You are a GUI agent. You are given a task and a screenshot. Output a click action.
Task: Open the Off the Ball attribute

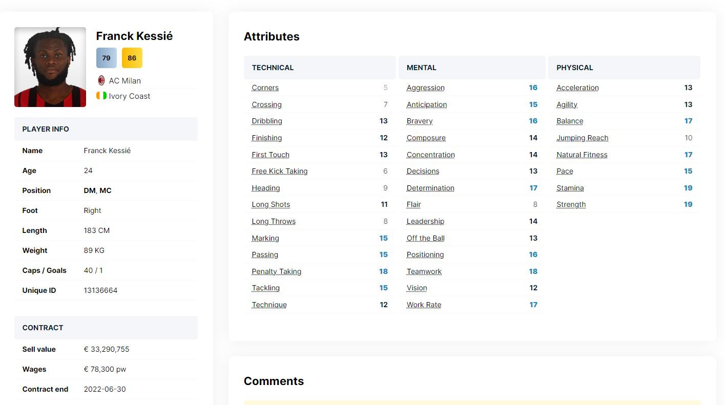pos(425,238)
